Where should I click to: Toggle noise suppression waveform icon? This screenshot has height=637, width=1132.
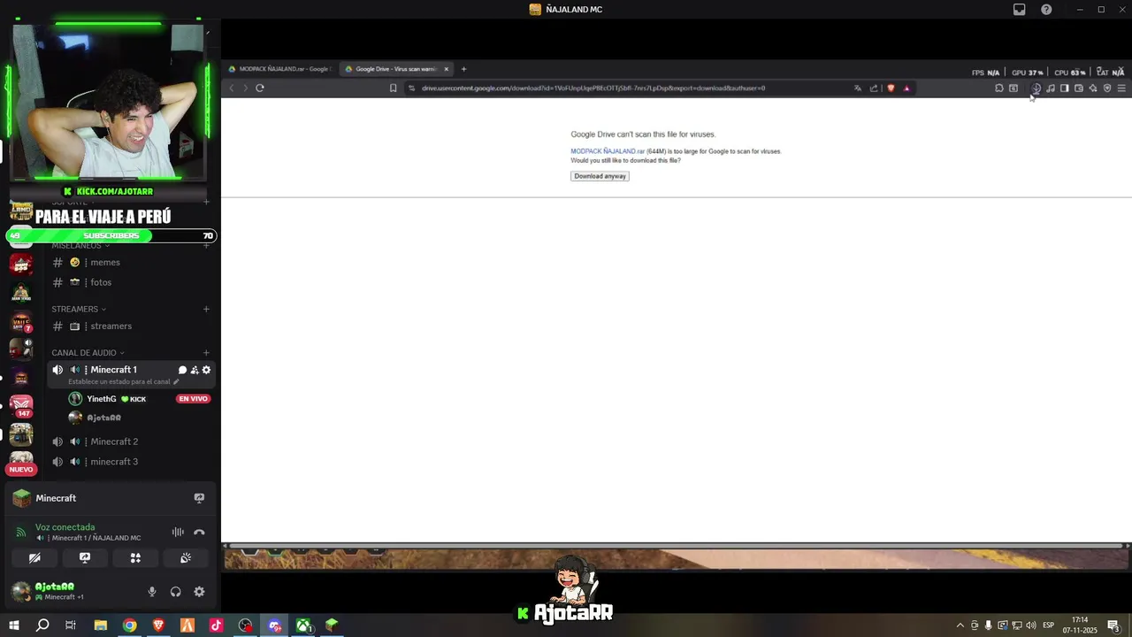[x=178, y=532]
